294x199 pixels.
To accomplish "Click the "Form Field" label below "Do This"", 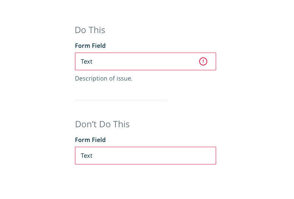I will click(90, 46).
